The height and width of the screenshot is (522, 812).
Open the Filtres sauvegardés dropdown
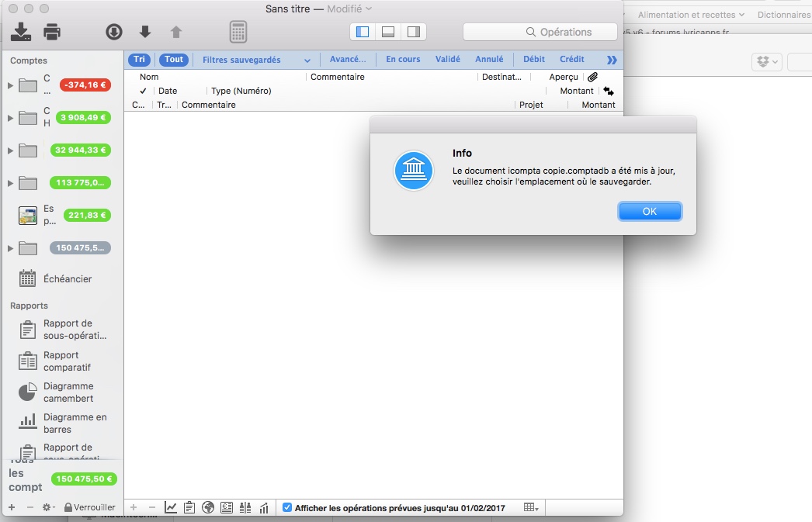point(256,60)
